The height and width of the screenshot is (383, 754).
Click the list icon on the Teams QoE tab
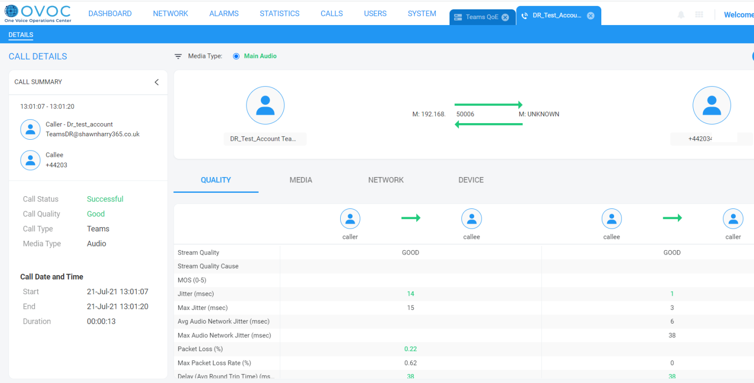coord(459,17)
